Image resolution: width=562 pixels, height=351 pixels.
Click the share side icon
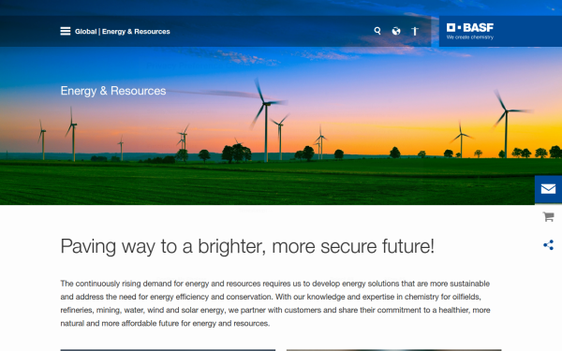(548, 245)
